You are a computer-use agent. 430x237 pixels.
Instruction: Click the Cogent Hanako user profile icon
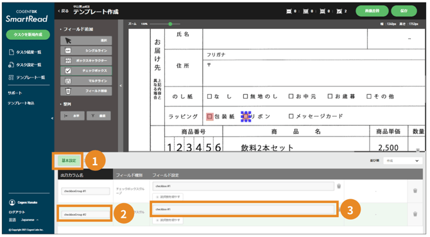tap(12, 202)
